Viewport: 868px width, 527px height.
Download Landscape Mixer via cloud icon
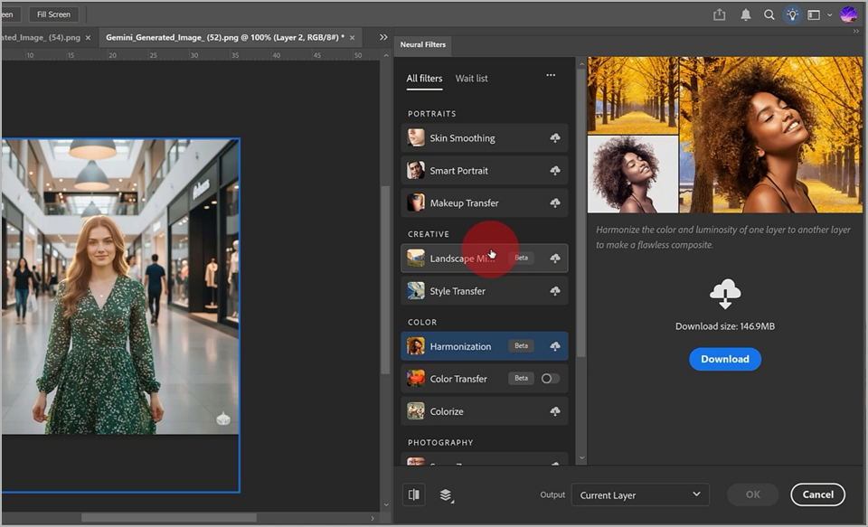554,259
